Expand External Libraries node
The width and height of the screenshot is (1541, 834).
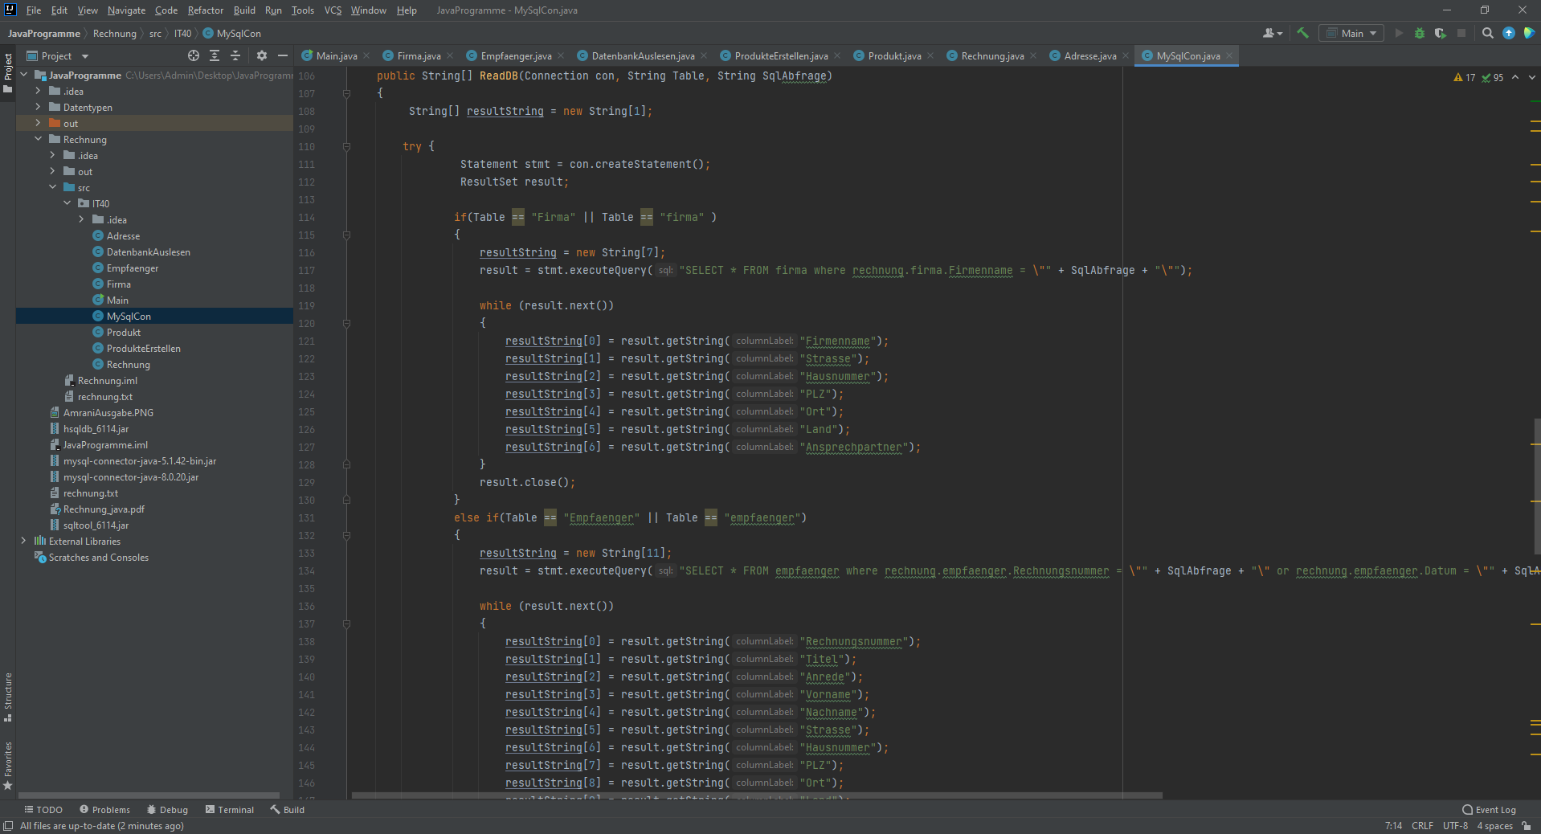(23, 541)
